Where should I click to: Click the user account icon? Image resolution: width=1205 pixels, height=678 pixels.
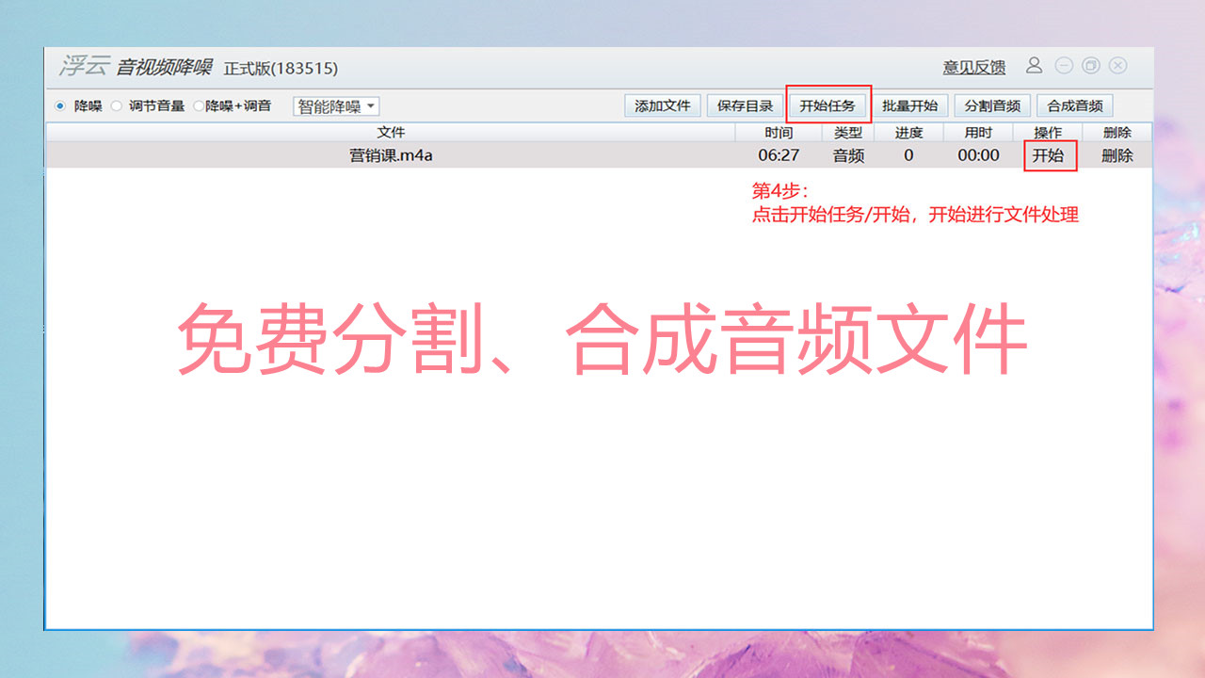[1035, 66]
